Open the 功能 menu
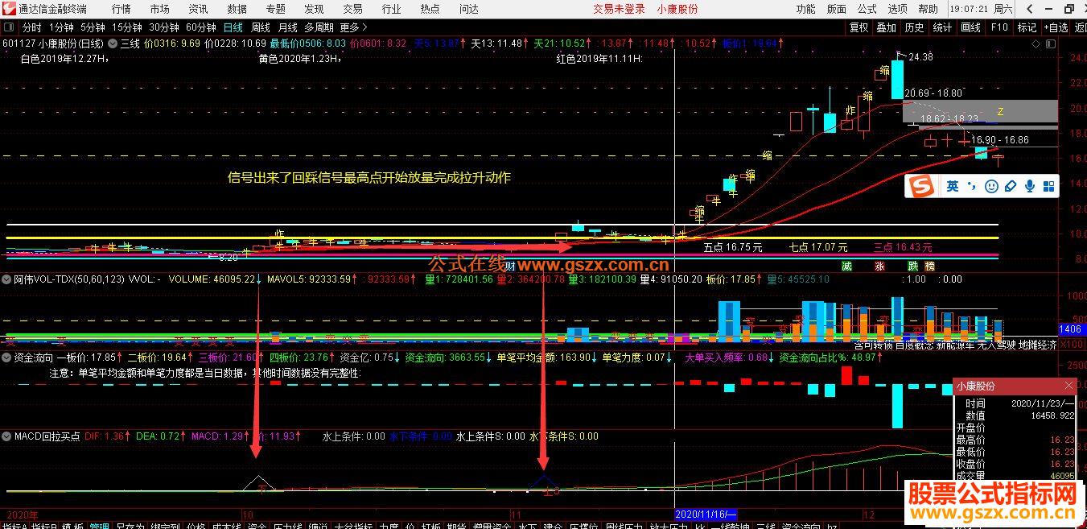This screenshot has width=1087, height=529. pos(805,9)
